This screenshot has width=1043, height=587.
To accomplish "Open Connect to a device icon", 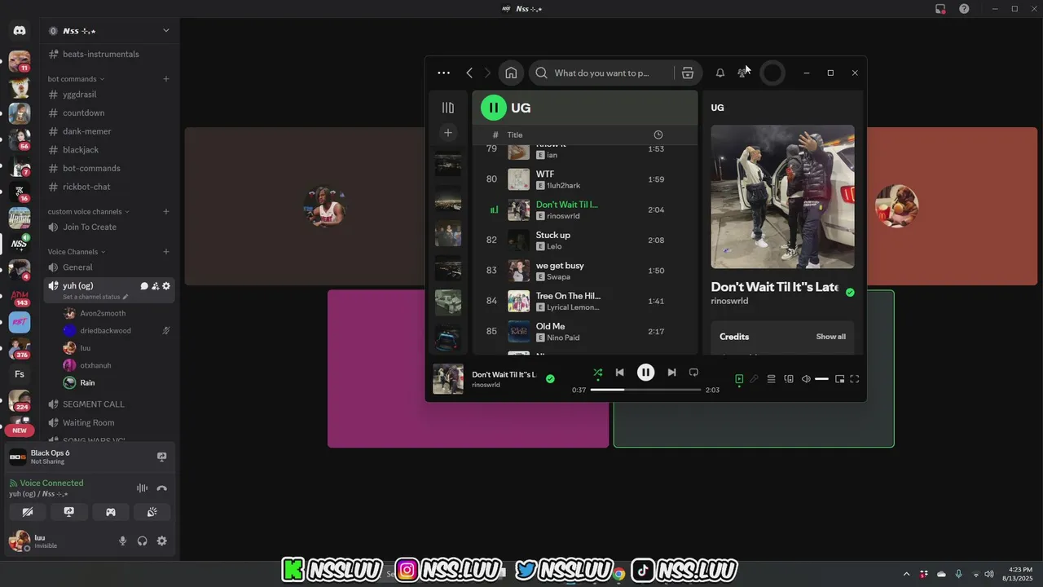I will pos(789,379).
